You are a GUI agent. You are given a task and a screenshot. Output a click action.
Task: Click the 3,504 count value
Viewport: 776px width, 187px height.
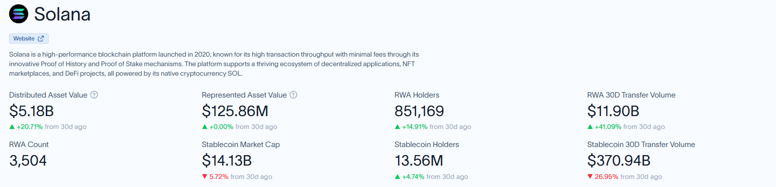(x=28, y=160)
